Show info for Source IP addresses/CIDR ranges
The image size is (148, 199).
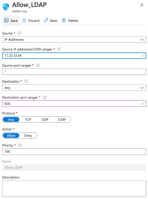[59, 49]
